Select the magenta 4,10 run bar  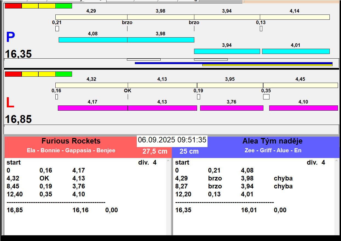303,108
